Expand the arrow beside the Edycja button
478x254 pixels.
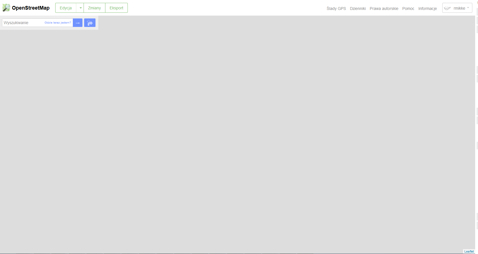80,8
